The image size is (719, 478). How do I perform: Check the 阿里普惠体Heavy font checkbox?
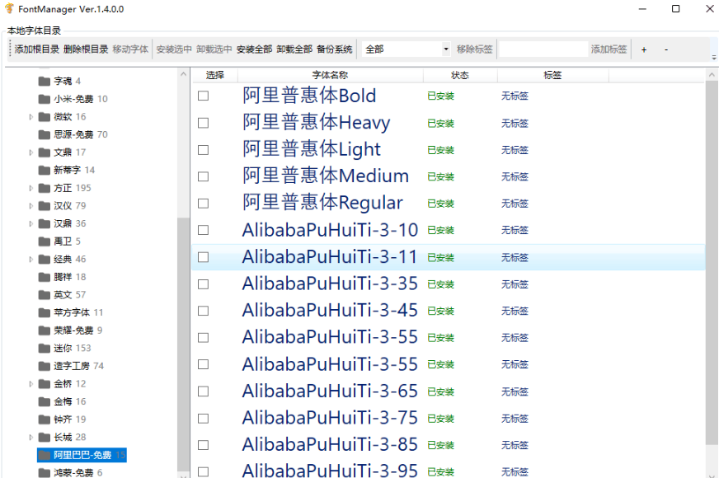coord(203,123)
